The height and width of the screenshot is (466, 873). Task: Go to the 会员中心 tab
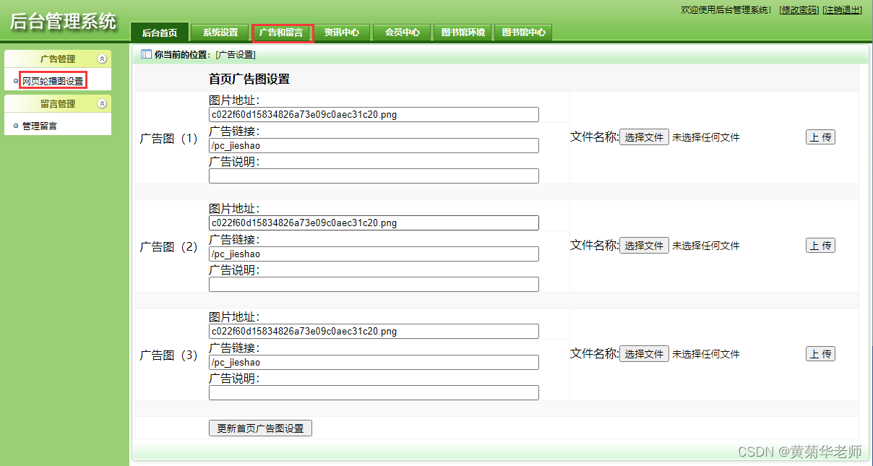coord(403,33)
